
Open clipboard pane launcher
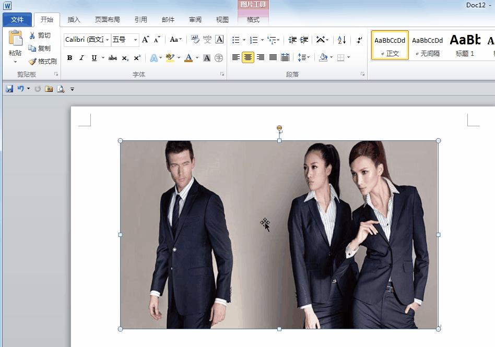point(56,74)
